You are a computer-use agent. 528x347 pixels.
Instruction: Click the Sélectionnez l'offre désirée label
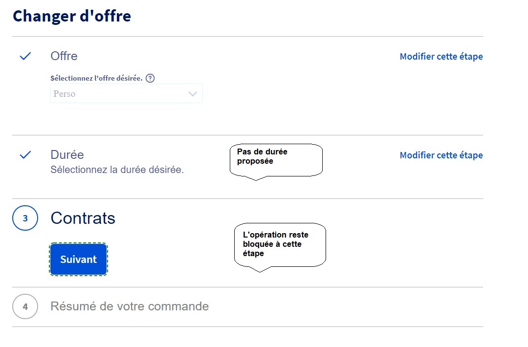(96, 78)
